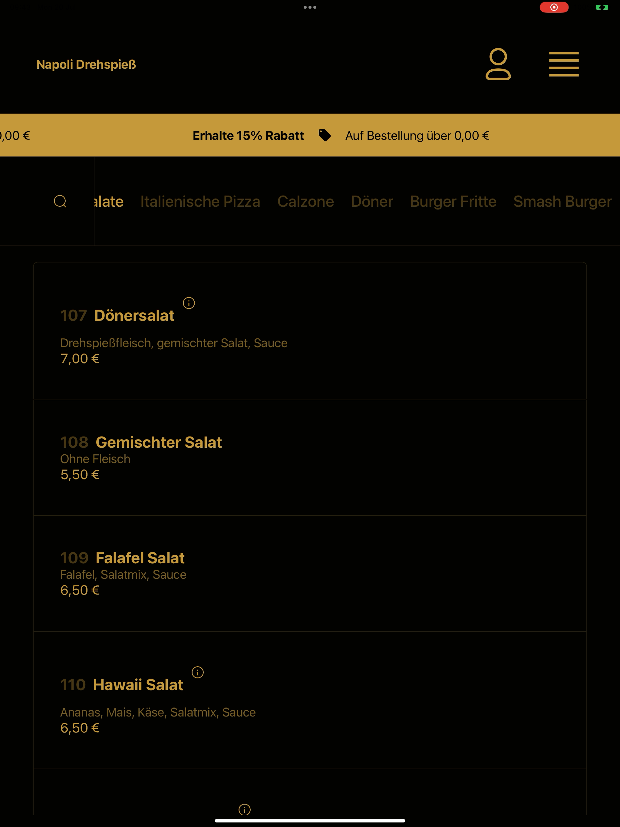Tap the three-dot multitasking control

tap(310, 7)
